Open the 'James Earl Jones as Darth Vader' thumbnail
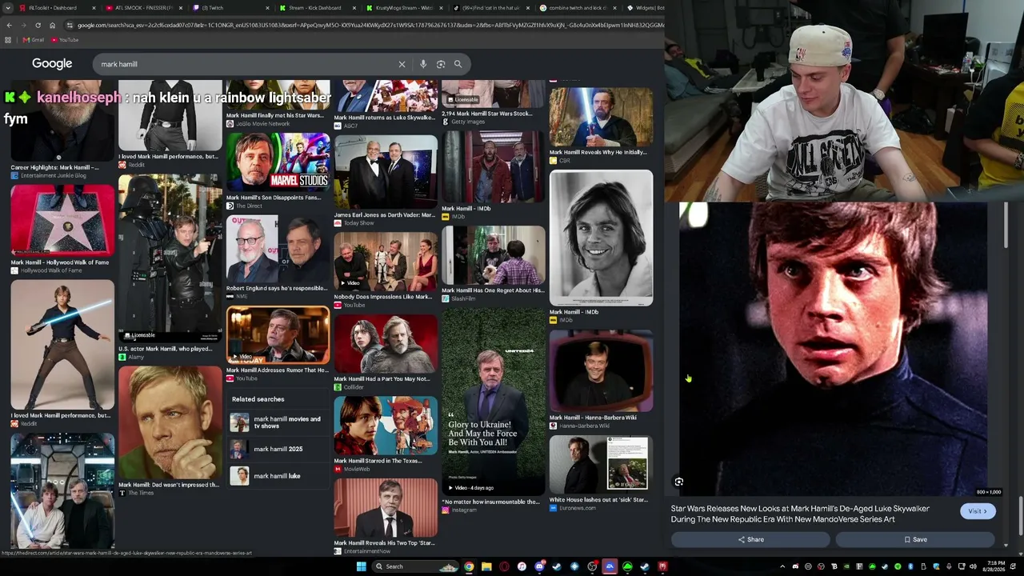 pos(386,172)
